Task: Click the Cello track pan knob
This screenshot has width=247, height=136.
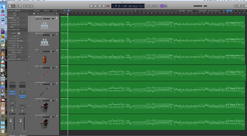Action: click(x=57, y=51)
